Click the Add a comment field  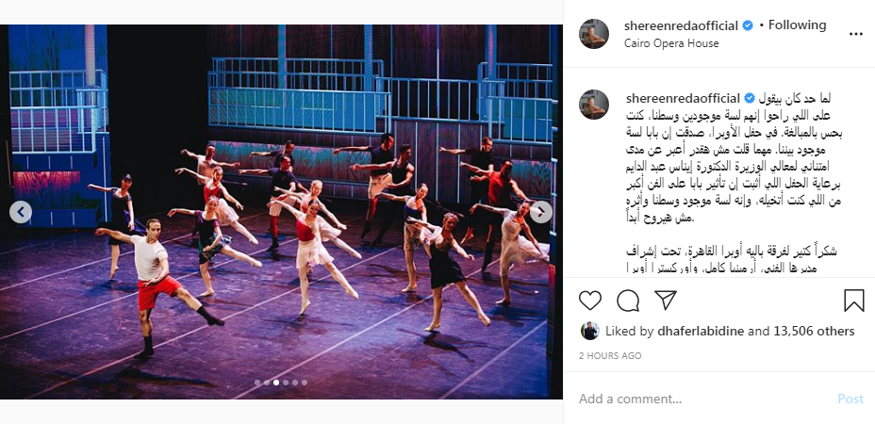(x=703, y=399)
